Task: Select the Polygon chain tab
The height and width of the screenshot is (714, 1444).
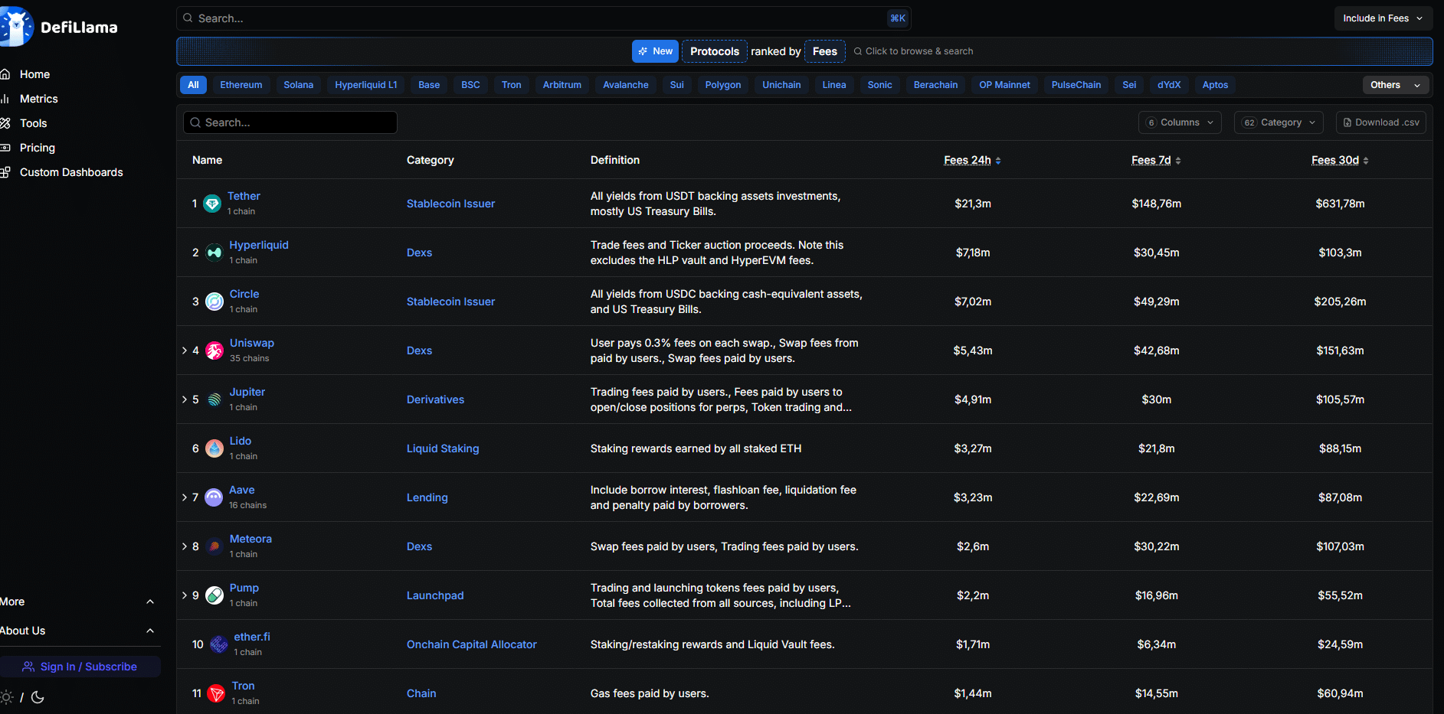Action: (723, 85)
